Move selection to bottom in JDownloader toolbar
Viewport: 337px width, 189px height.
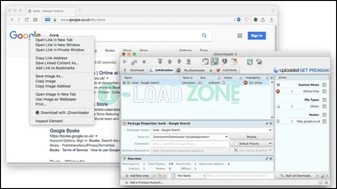pos(189,62)
